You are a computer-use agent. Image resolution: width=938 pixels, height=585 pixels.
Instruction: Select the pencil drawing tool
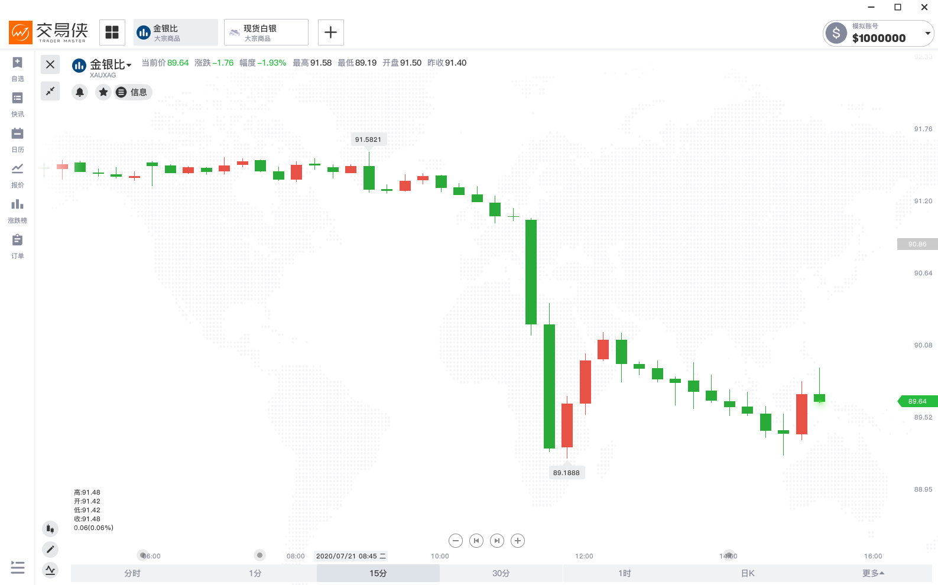tap(50, 550)
